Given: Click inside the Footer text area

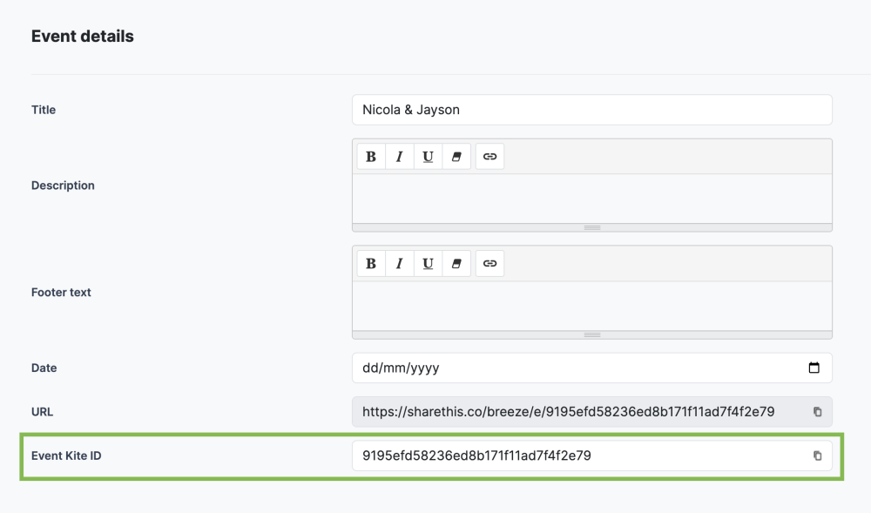Looking at the screenshot, I should tap(591, 305).
